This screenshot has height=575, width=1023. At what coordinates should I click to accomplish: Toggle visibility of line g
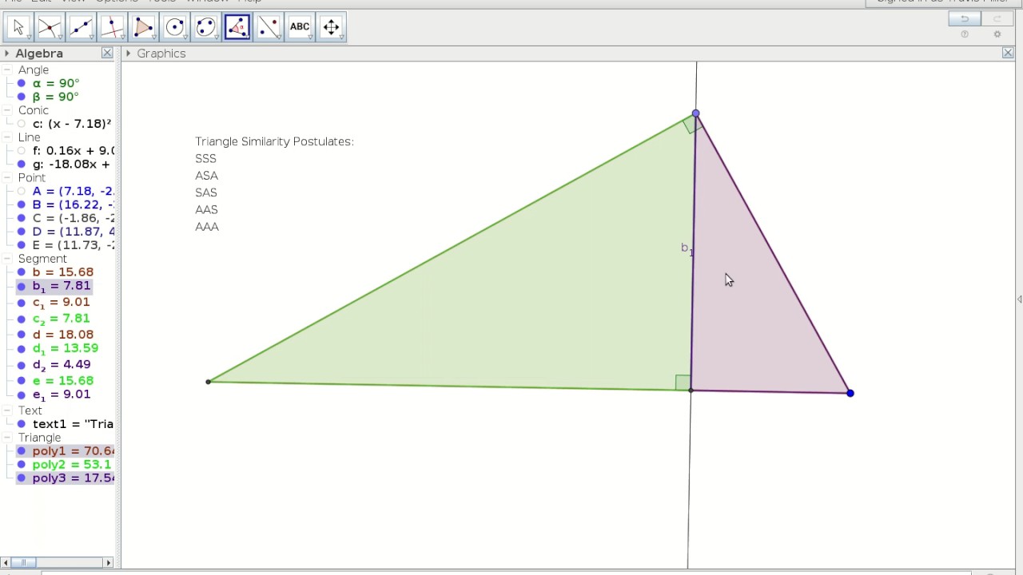point(22,165)
